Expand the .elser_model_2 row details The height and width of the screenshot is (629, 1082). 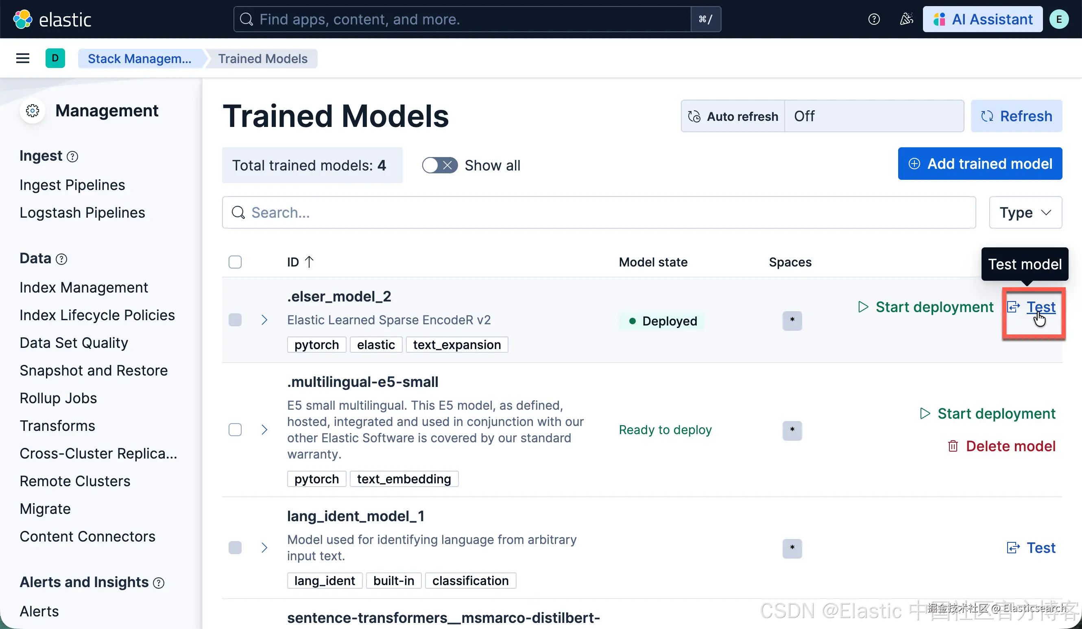click(264, 320)
